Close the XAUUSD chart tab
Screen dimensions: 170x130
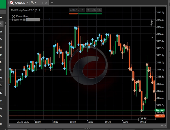46,2
